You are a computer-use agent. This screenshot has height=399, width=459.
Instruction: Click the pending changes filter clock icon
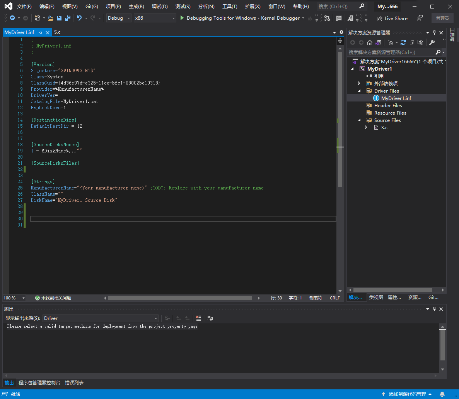390,43
